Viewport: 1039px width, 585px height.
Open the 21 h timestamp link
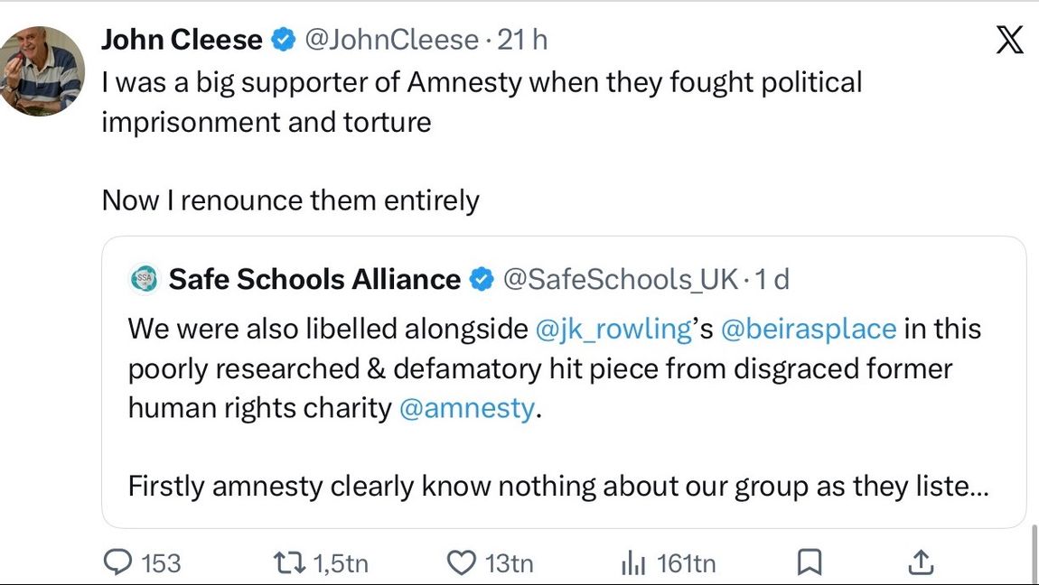(x=523, y=40)
